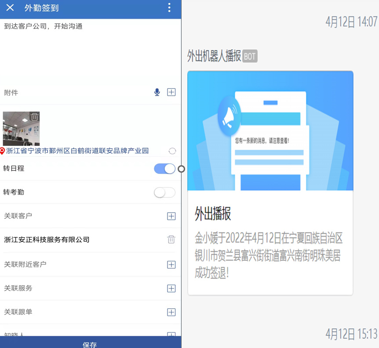
Task: Close the 外勤签到 page with X
Action: (x=10, y=8)
